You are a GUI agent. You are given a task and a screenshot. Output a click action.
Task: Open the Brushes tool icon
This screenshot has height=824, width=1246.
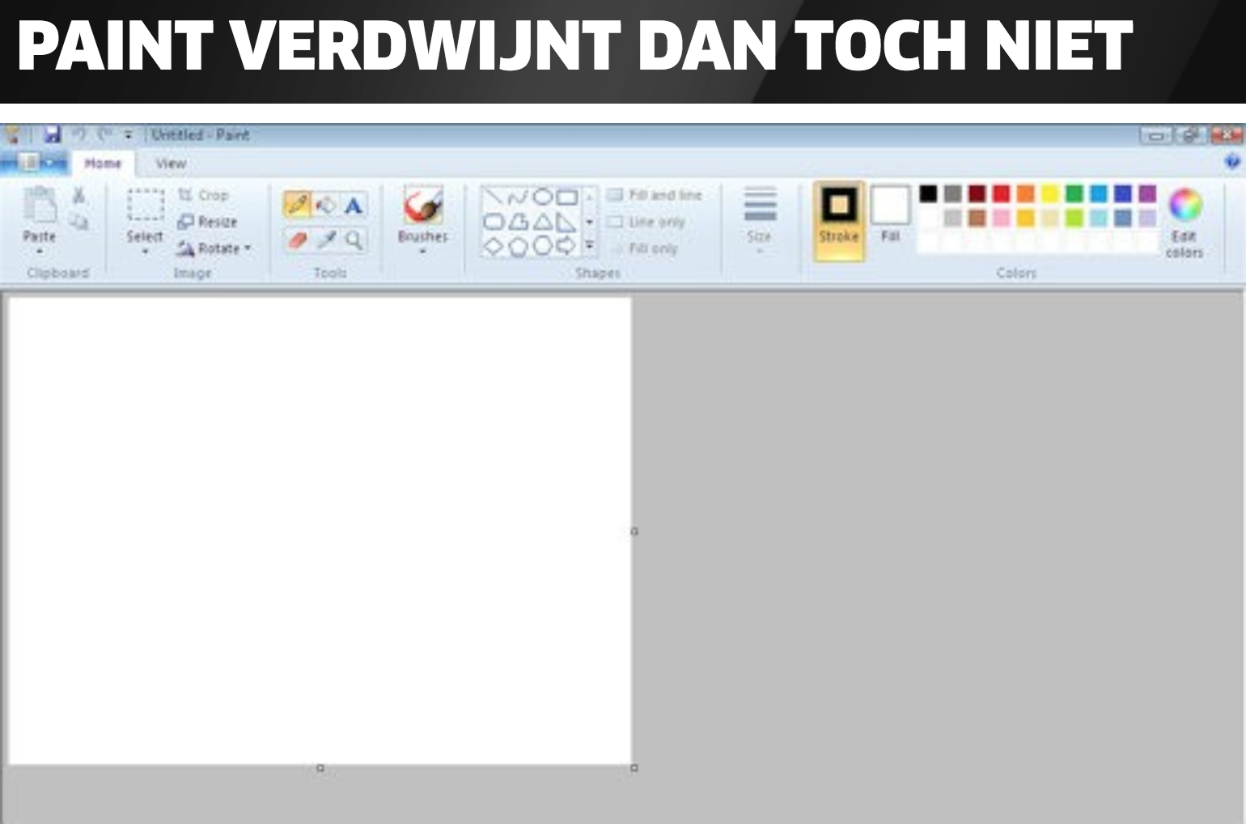coord(423,205)
